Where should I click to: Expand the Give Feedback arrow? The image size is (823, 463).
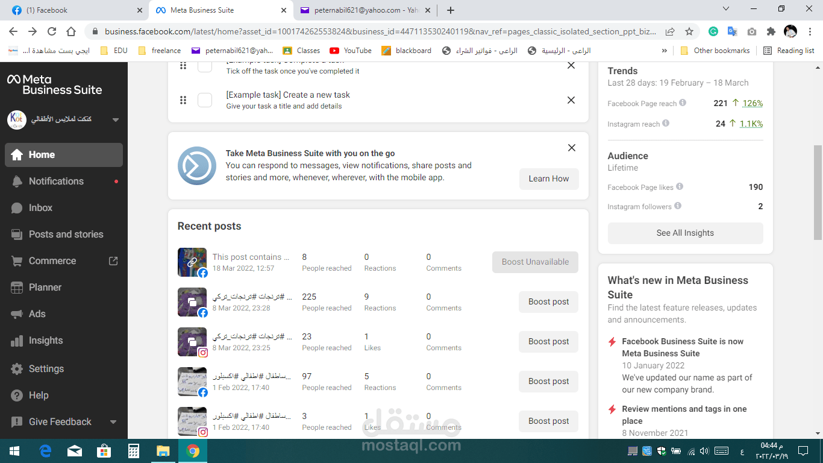(113, 422)
